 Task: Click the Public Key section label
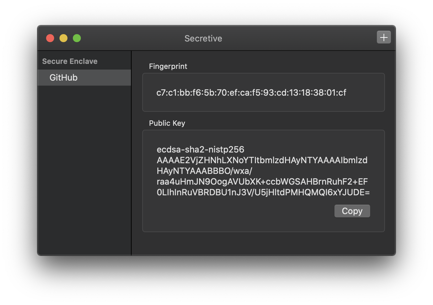(x=167, y=123)
